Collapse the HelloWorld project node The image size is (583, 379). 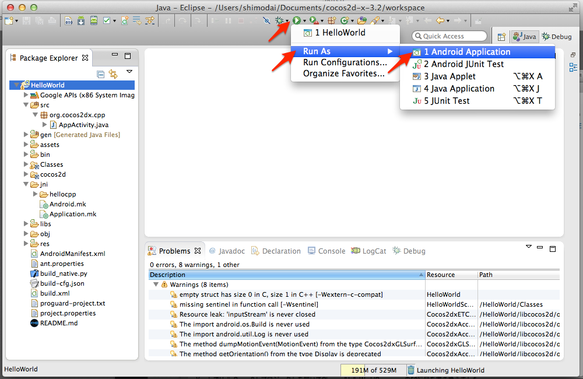(x=16, y=85)
